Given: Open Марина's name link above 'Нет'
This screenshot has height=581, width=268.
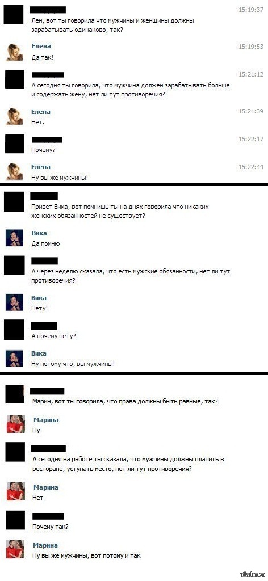Looking at the screenshot, I should coord(45,487).
